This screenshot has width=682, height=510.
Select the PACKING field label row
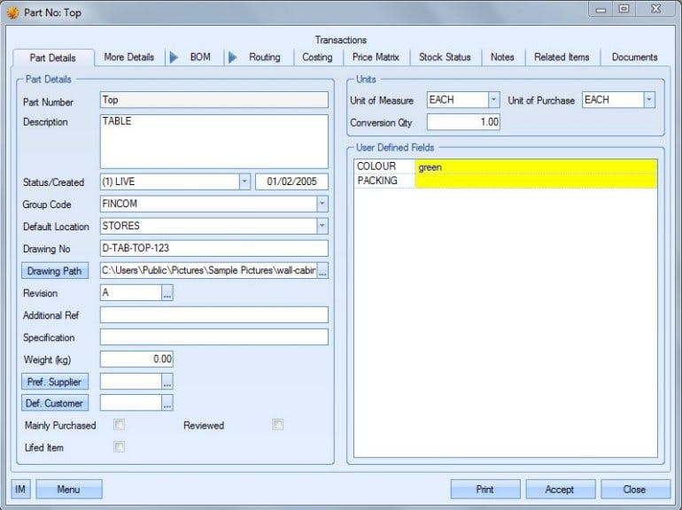[385, 181]
